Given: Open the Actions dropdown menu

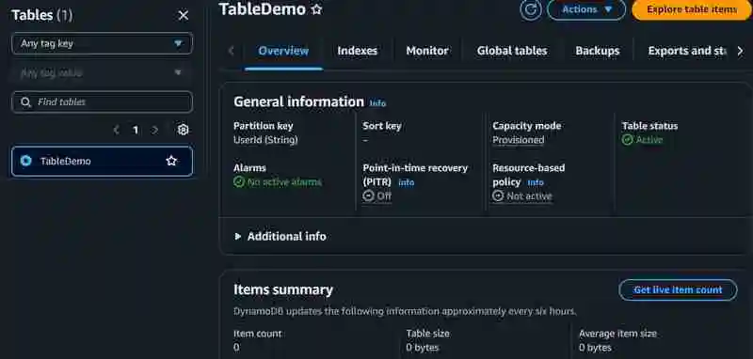Looking at the screenshot, I should click(586, 9).
